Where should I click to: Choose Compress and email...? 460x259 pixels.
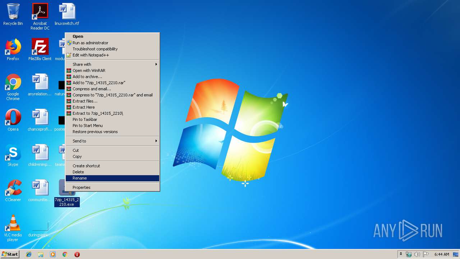tap(112, 89)
